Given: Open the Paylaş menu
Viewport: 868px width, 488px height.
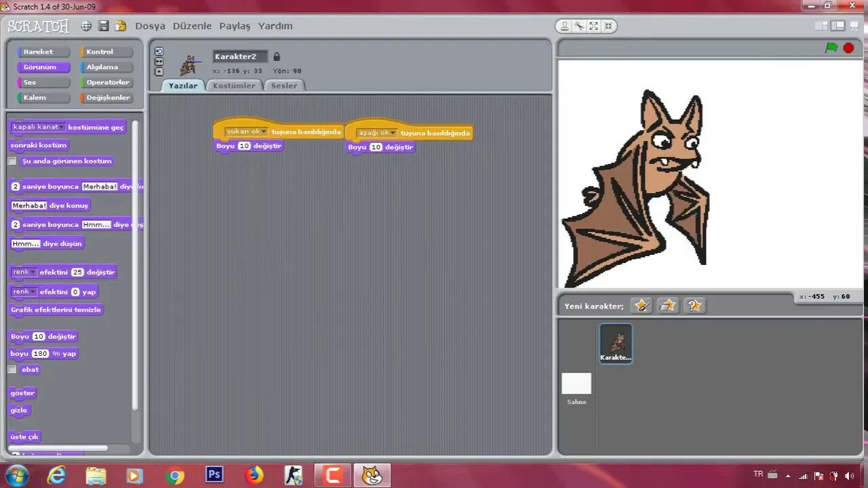Looking at the screenshot, I should (x=235, y=26).
